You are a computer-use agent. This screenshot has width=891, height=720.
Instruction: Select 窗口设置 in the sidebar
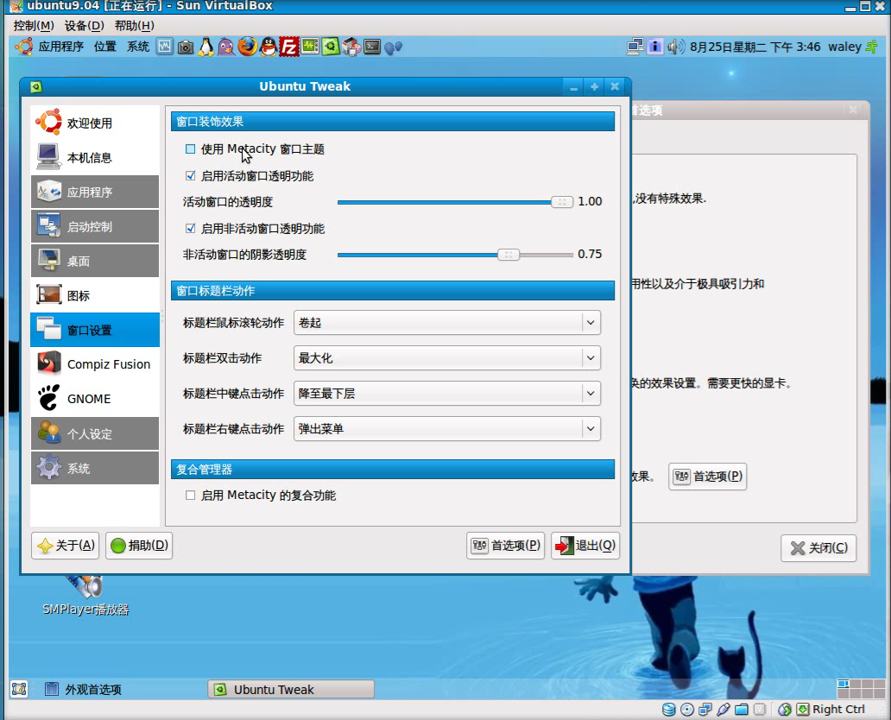pyautogui.click(x=95, y=330)
